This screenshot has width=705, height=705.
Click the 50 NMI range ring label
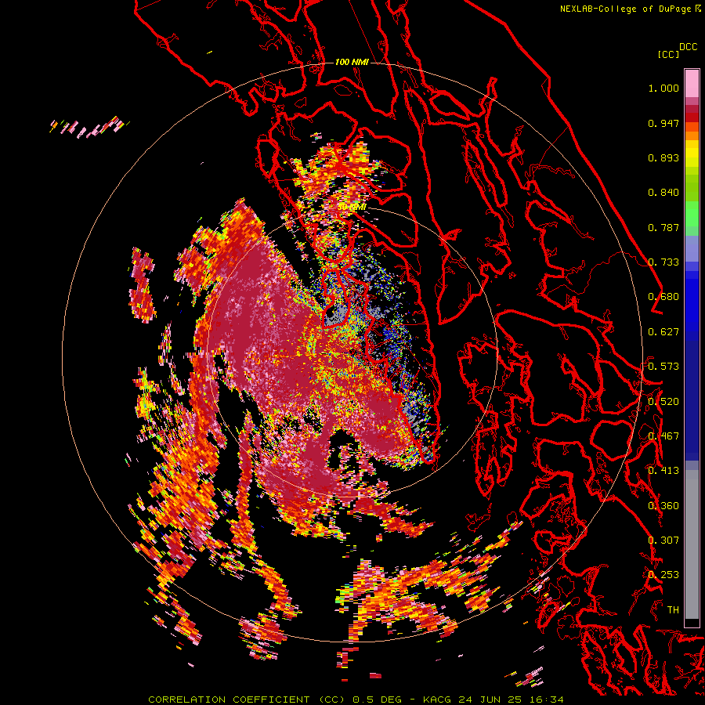coord(352,208)
